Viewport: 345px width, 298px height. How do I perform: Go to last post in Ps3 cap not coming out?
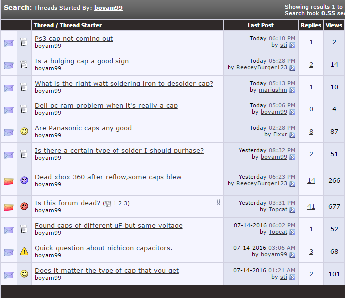292,45
